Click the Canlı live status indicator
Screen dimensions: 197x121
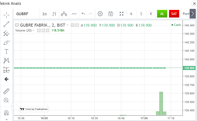(176, 25)
